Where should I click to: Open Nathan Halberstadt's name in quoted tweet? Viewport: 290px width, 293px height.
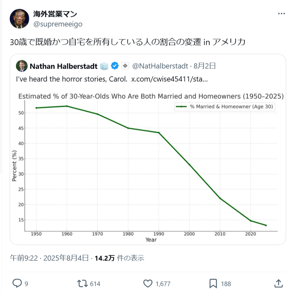[x=63, y=66]
